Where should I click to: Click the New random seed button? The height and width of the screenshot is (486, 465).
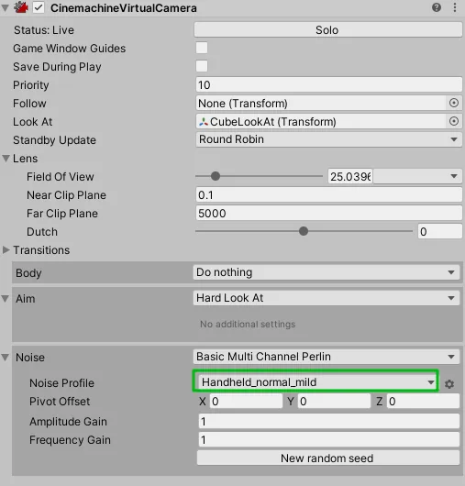[x=328, y=458]
